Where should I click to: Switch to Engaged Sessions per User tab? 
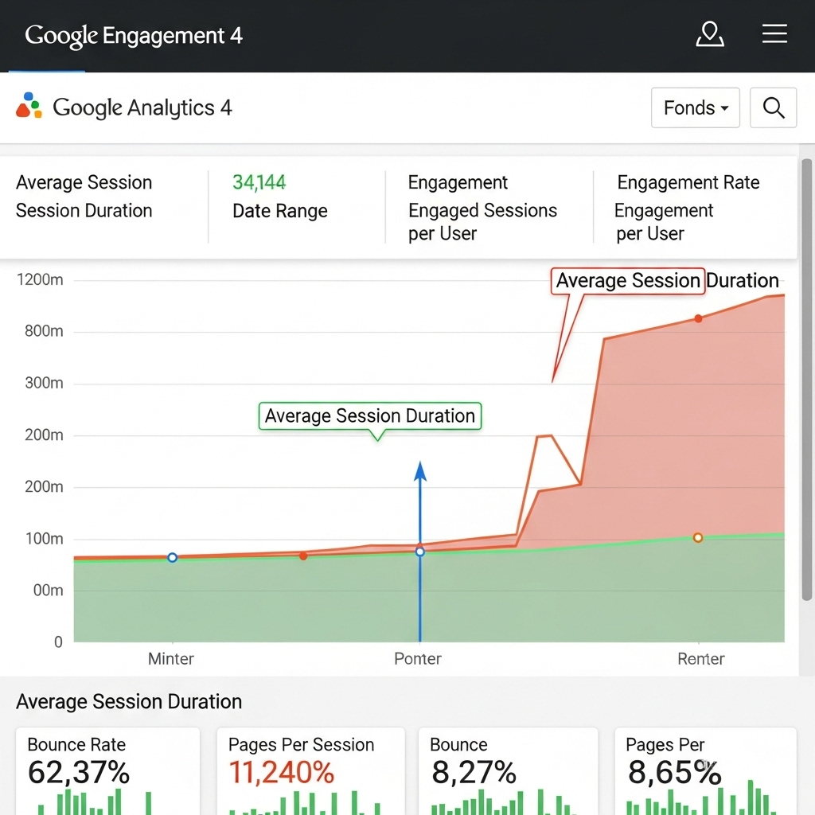[482, 208]
